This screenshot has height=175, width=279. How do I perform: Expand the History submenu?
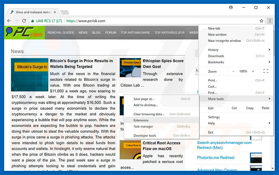tap(236, 50)
